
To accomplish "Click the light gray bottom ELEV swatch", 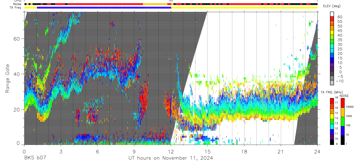I will pyautogui.click(x=332, y=83).
